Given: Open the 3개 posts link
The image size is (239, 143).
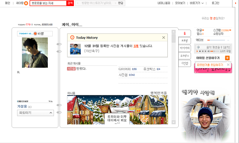Looking at the screenshot, I should click(136, 46).
